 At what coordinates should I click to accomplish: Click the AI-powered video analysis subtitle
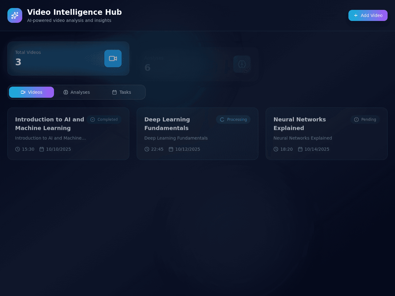[69, 20]
